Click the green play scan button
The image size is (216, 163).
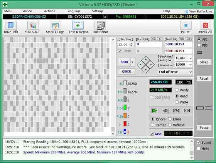pos(154,111)
